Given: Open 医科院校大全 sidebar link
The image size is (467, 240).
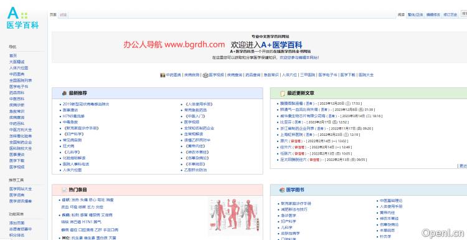Looking at the screenshot, I should point(21,148).
